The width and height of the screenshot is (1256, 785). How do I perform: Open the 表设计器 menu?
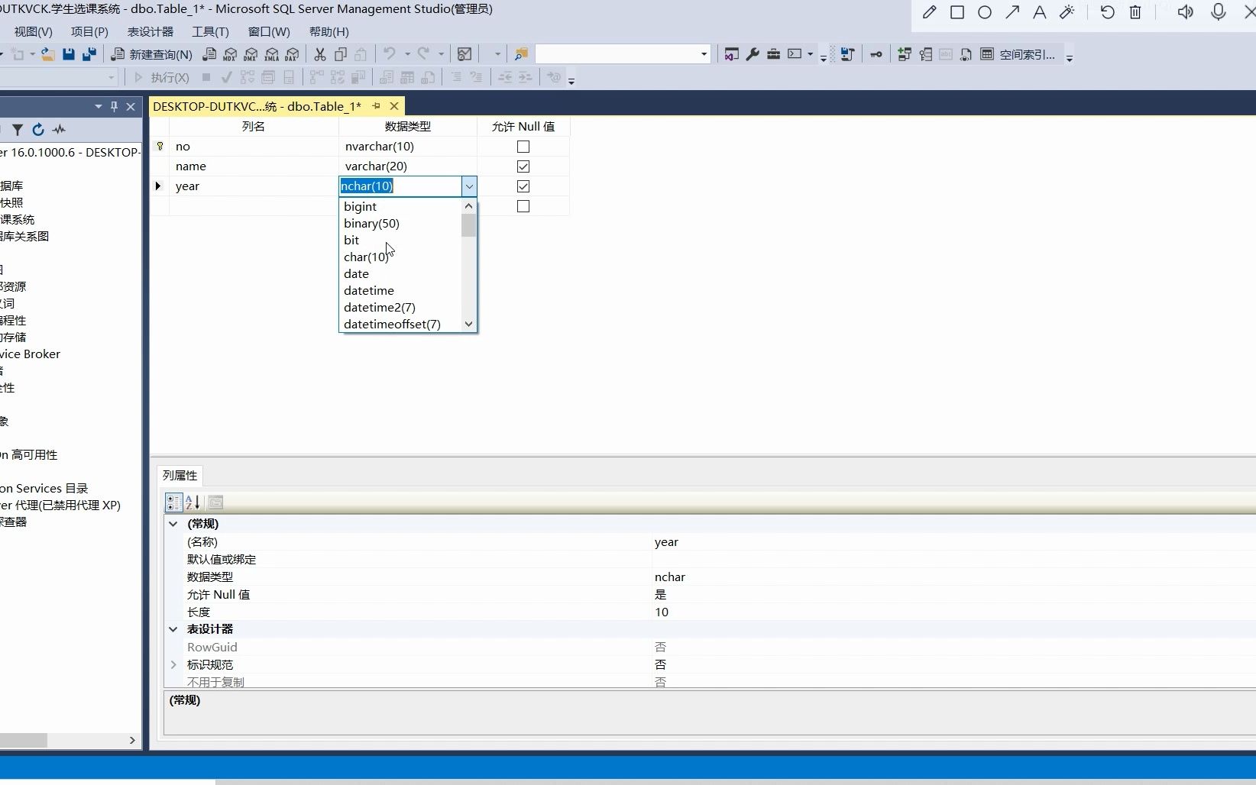tap(151, 31)
